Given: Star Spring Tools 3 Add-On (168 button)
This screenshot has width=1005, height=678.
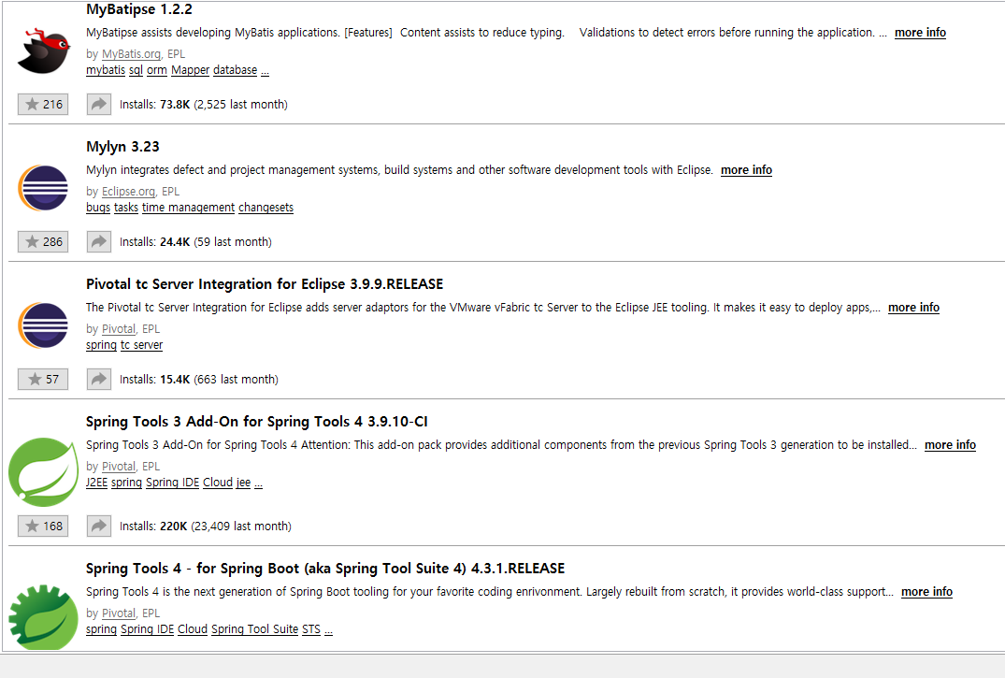Looking at the screenshot, I should click(x=43, y=526).
